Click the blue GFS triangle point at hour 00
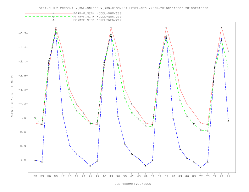Image resolution: width=249 pixels, height=192 pixels. [x=35, y=160]
